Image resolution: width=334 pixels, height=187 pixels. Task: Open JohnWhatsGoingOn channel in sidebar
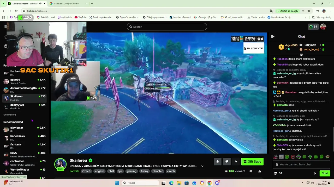coord(25,90)
